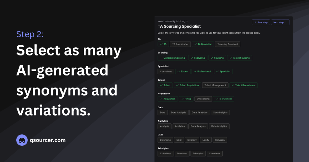Enable the Onboarding keyword chip
Screen dimensions: 309x162
click(203, 99)
